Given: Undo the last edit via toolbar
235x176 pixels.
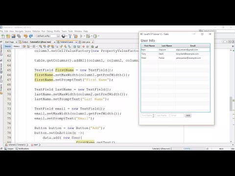Looking at the screenshot, I should coord(25,36).
